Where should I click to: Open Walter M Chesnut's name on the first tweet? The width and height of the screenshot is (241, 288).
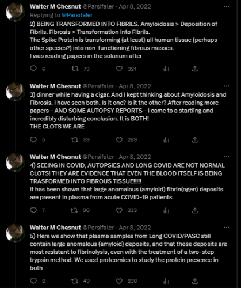[55, 6]
